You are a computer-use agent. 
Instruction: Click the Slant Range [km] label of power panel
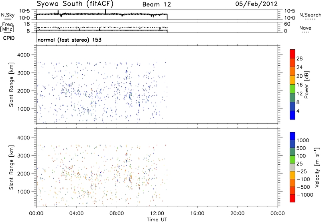(11, 85)
